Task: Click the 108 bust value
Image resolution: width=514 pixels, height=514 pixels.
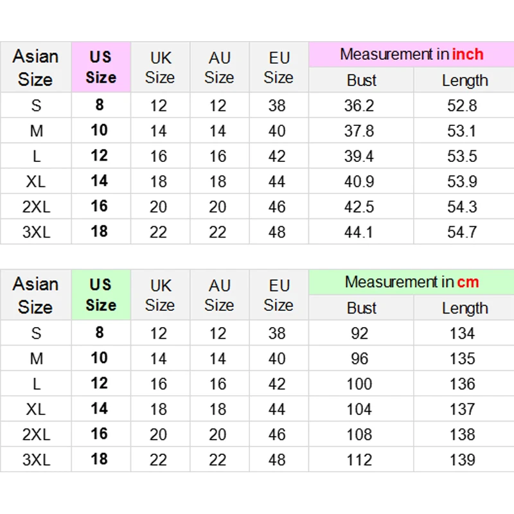Action: [360, 434]
